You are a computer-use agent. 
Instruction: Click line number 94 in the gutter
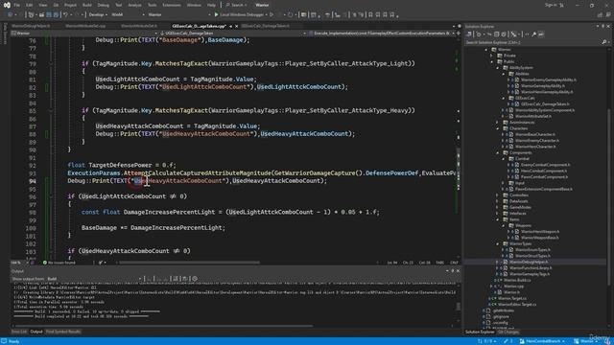tap(32, 181)
